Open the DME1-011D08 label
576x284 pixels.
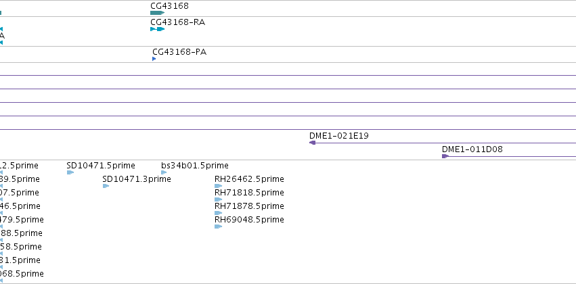click(472, 149)
